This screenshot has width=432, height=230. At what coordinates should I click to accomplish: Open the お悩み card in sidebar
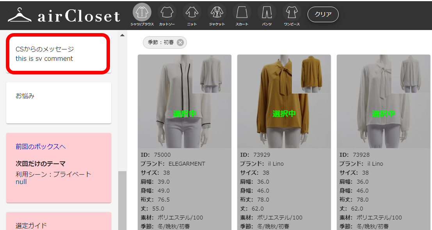click(59, 103)
